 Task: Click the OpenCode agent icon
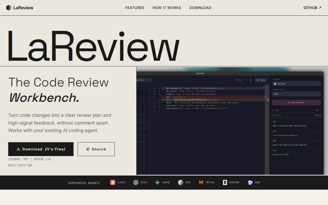coord(225,182)
